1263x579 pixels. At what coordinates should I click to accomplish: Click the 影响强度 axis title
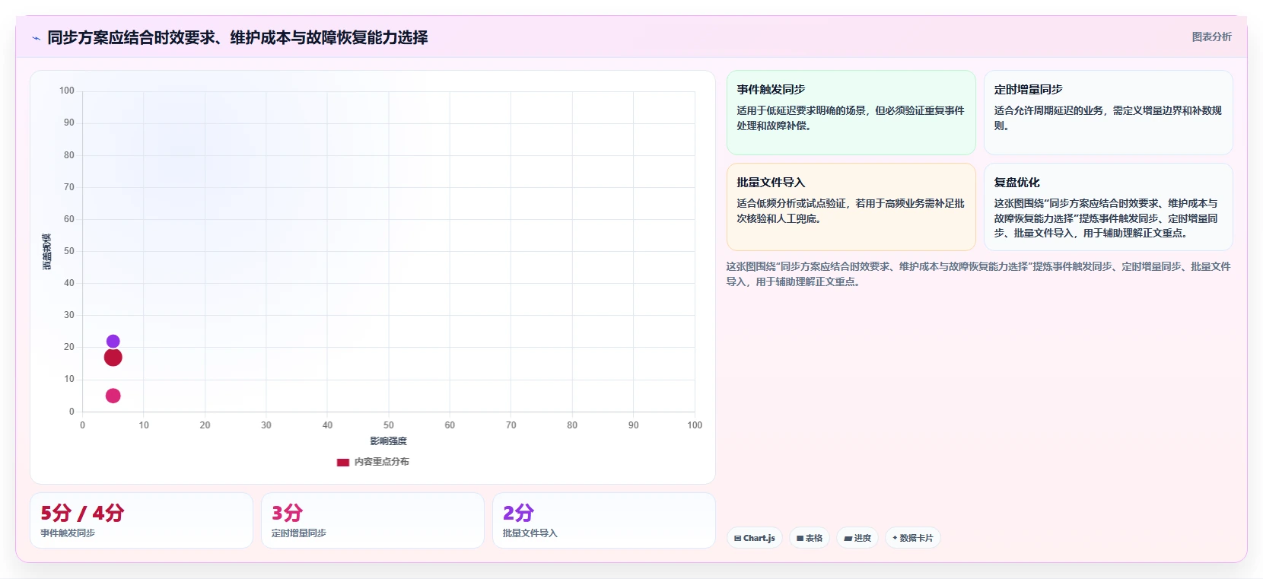click(388, 441)
